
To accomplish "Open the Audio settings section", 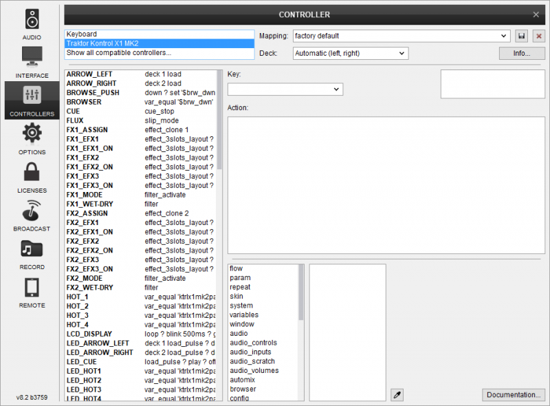I will point(32,24).
